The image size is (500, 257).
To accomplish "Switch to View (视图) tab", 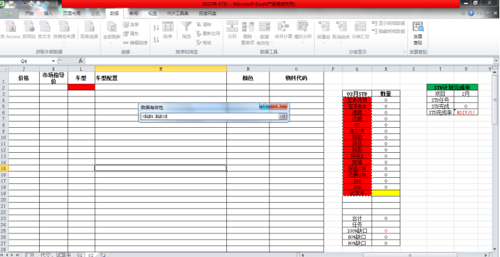I will click(x=153, y=13).
